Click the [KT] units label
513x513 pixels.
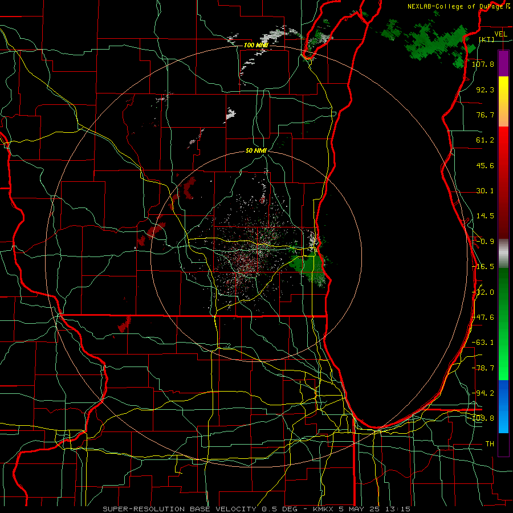[487, 39]
